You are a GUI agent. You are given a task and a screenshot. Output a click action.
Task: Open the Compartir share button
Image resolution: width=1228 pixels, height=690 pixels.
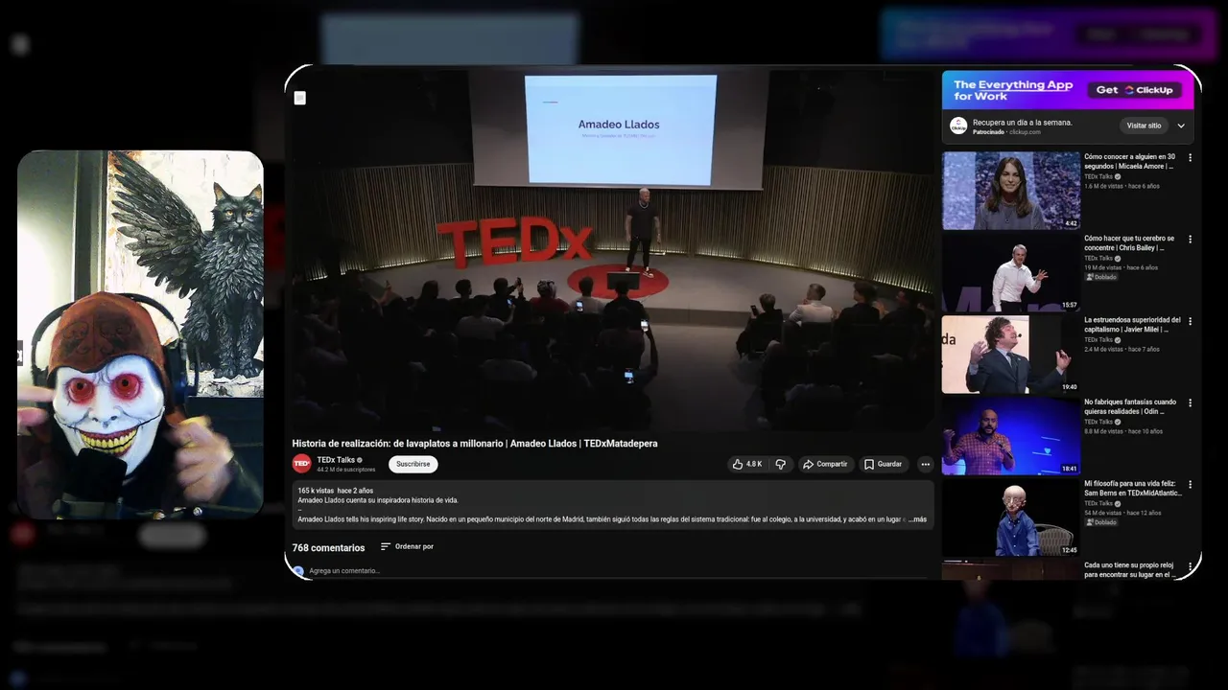pos(825,464)
